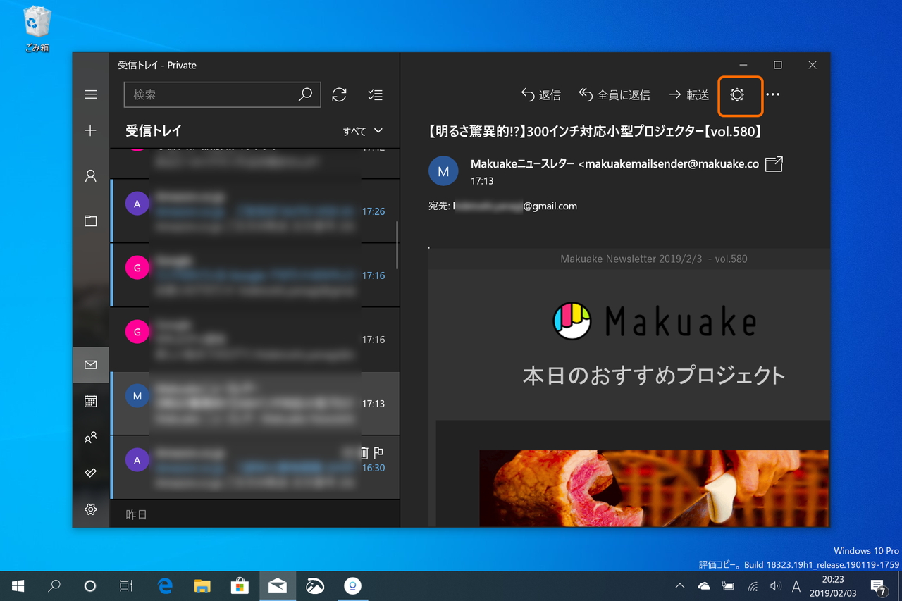The height and width of the screenshot is (601, 902).
Task: Show hidden system tray icons
Action: click(x=679, y=585)
